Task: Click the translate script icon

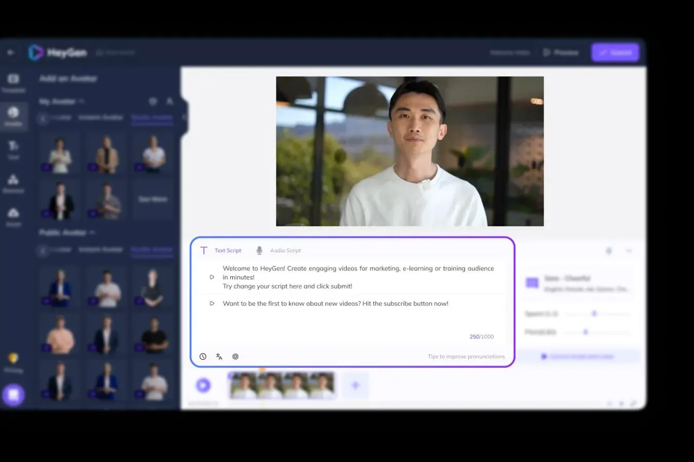Action: coord(219,356)
